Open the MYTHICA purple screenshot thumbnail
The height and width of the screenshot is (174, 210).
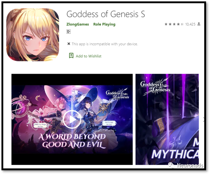167,119
